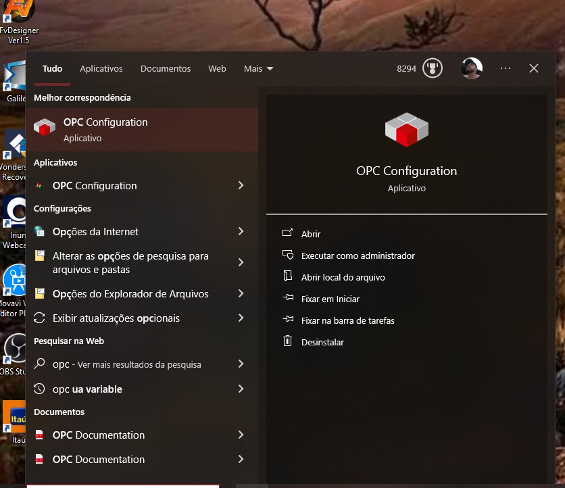Open the three-dots options menu

(506, 68)
